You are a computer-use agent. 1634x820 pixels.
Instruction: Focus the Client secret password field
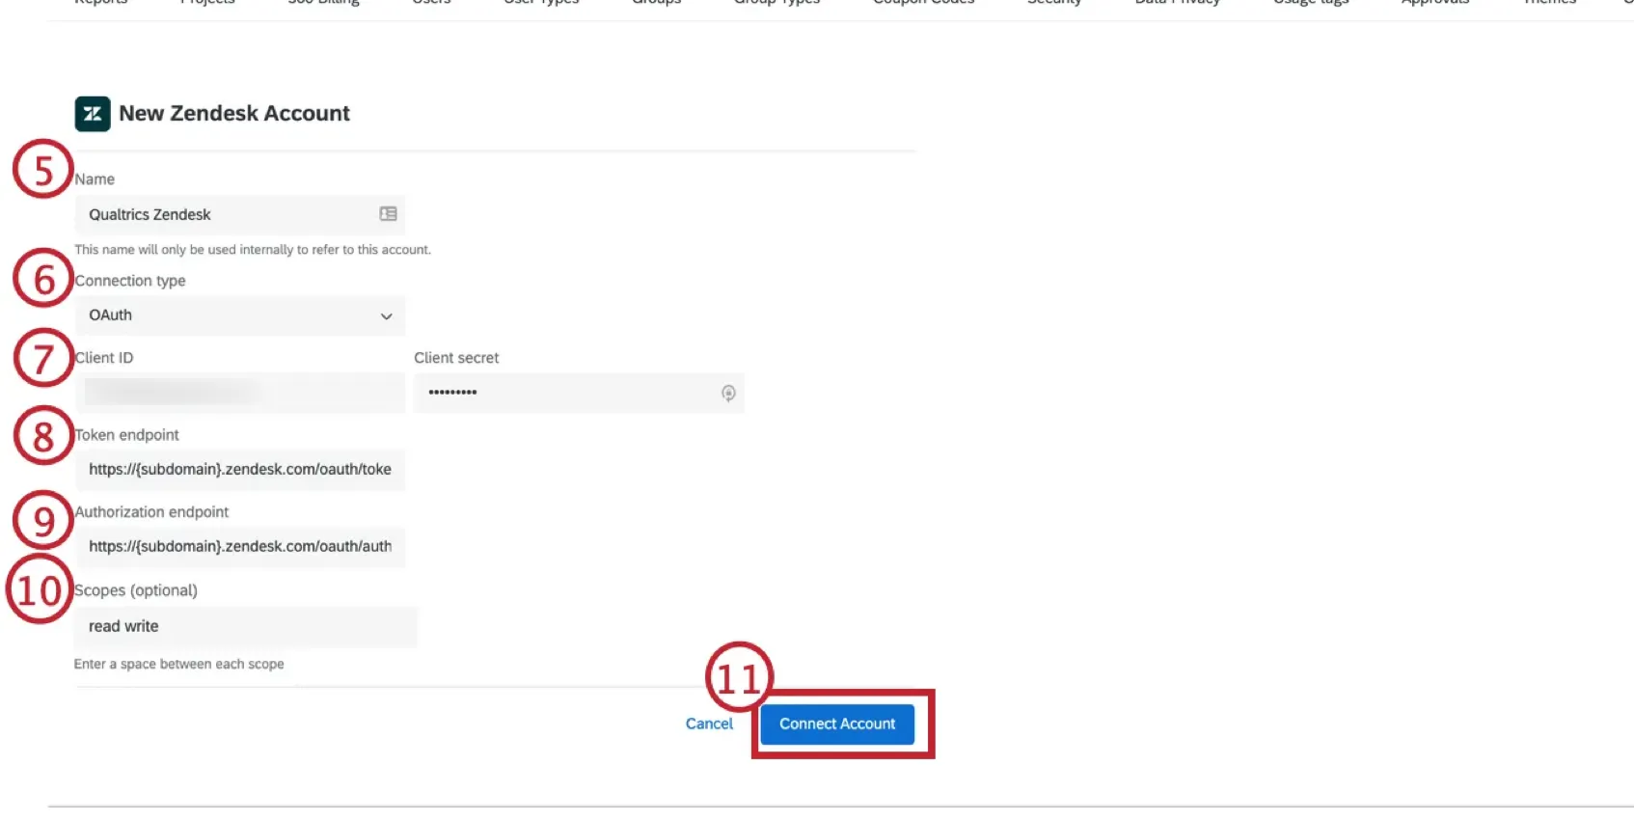tap(579, 393)
